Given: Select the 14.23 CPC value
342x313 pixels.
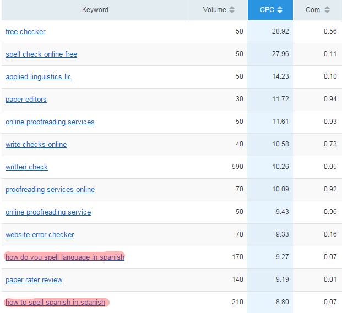Looking at the screenshot, I should pos(280,76).
